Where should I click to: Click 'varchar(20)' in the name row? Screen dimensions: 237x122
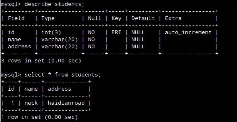(x=59, y=39)
